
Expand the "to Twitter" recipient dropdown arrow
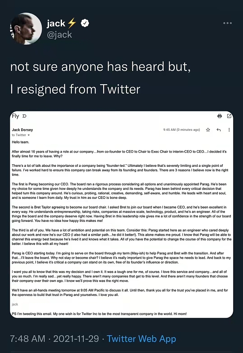pyautogui.click(x=29, y=135)
